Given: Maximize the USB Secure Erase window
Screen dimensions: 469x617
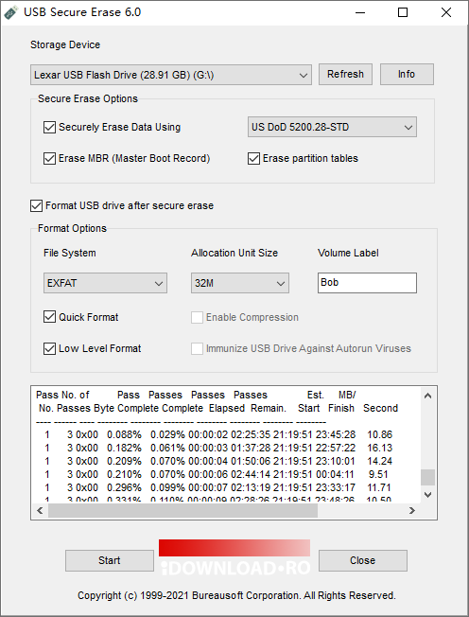Looking at the screenshot, I should tap(403, 12).
